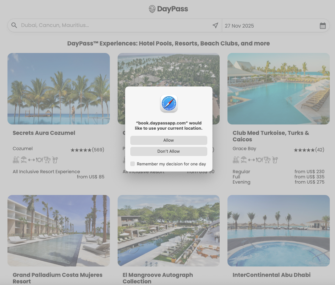Select the 'Evening' pass option on Club Med
Screen dimensions: 335x285
click(241, 182)
